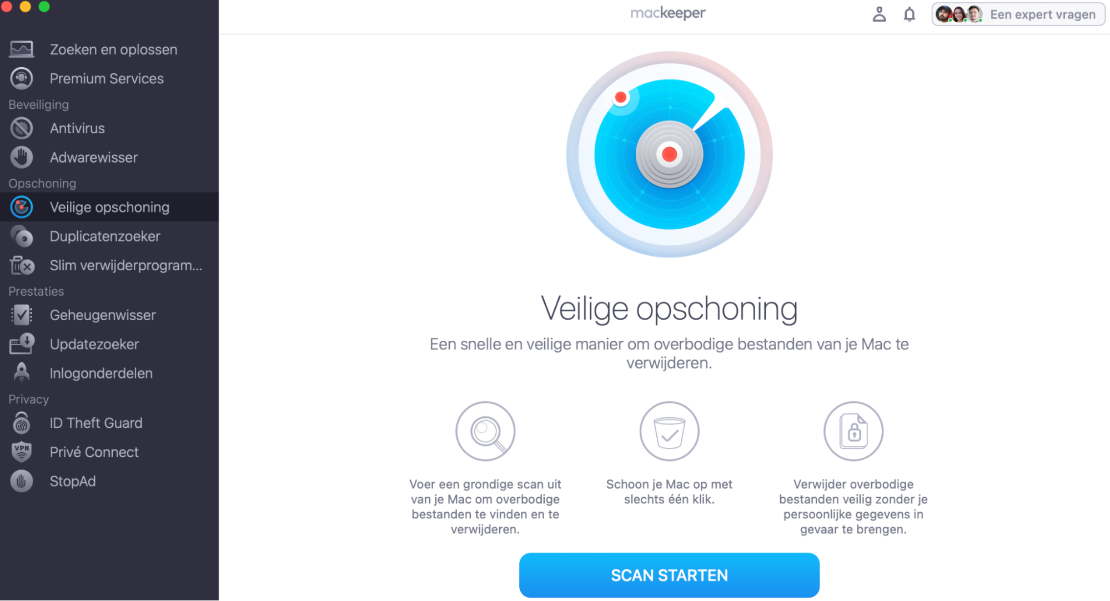1110x601 pixels.
Task: Click Een expert vragen link
Action: click(1042, 14)
